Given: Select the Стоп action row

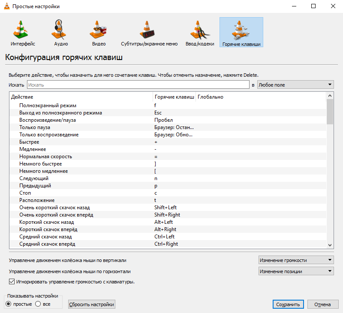Looking at the screenshot, I should point(168,193).
